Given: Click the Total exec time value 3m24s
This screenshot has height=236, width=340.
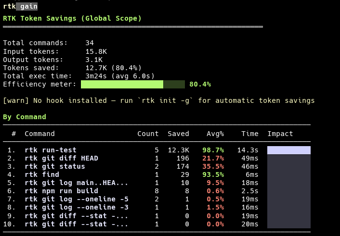Looking at the screenshot, I should (x=96, y=76).
